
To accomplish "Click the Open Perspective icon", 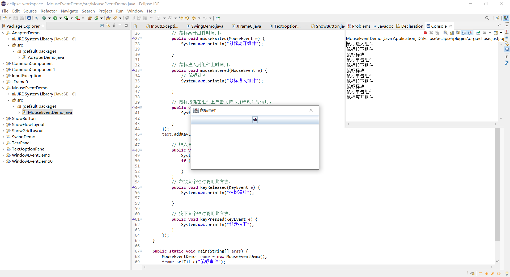I will click(x=498, y=18).
